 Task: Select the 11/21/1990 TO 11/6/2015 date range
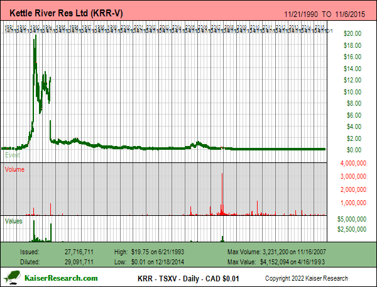coord(324,14)
